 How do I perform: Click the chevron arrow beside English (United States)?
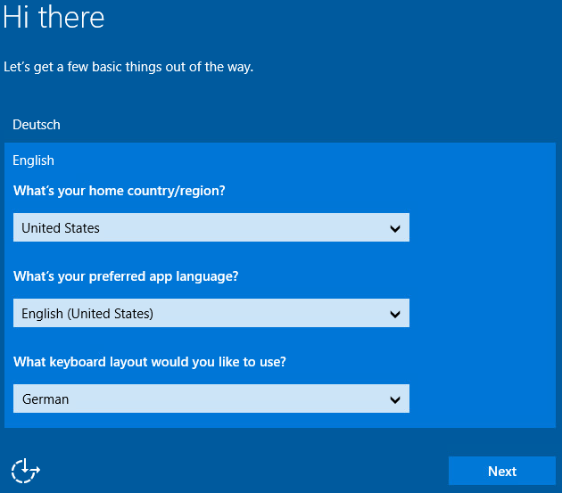point(395,314)
